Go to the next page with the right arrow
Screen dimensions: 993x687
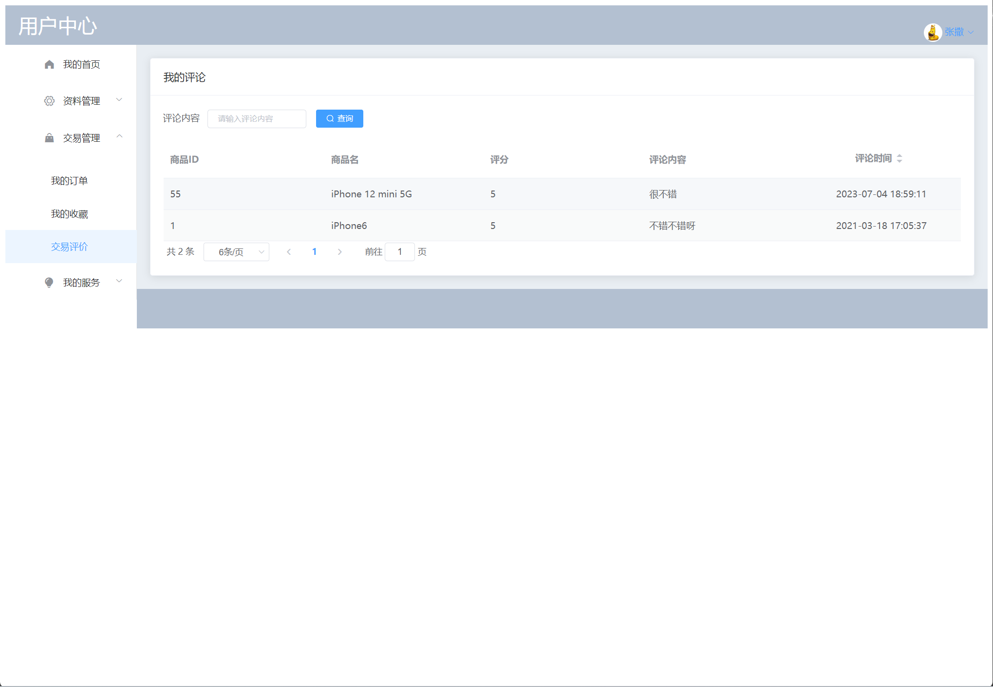pos(339,252)
